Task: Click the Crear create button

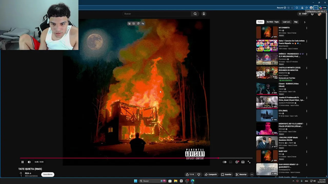Action: coord(303,14)
